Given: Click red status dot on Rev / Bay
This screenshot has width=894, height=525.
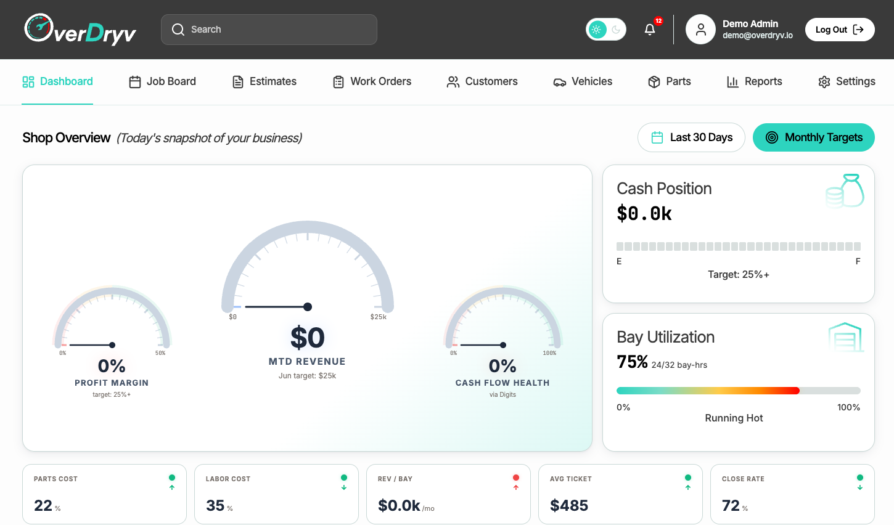Looking at the screenshot, I should pos(516,478).
